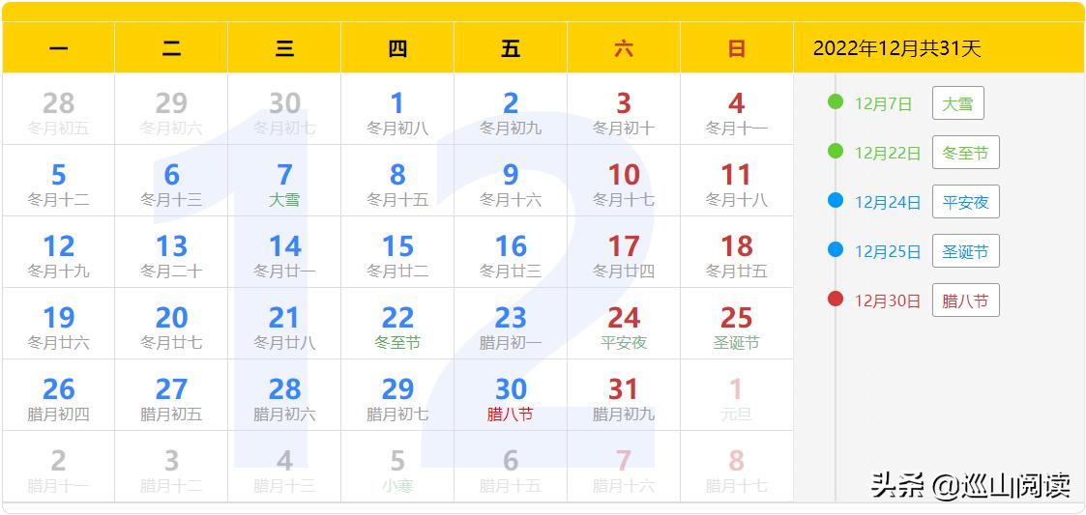Select December 26 (腊月初四)

pos(58,395)
